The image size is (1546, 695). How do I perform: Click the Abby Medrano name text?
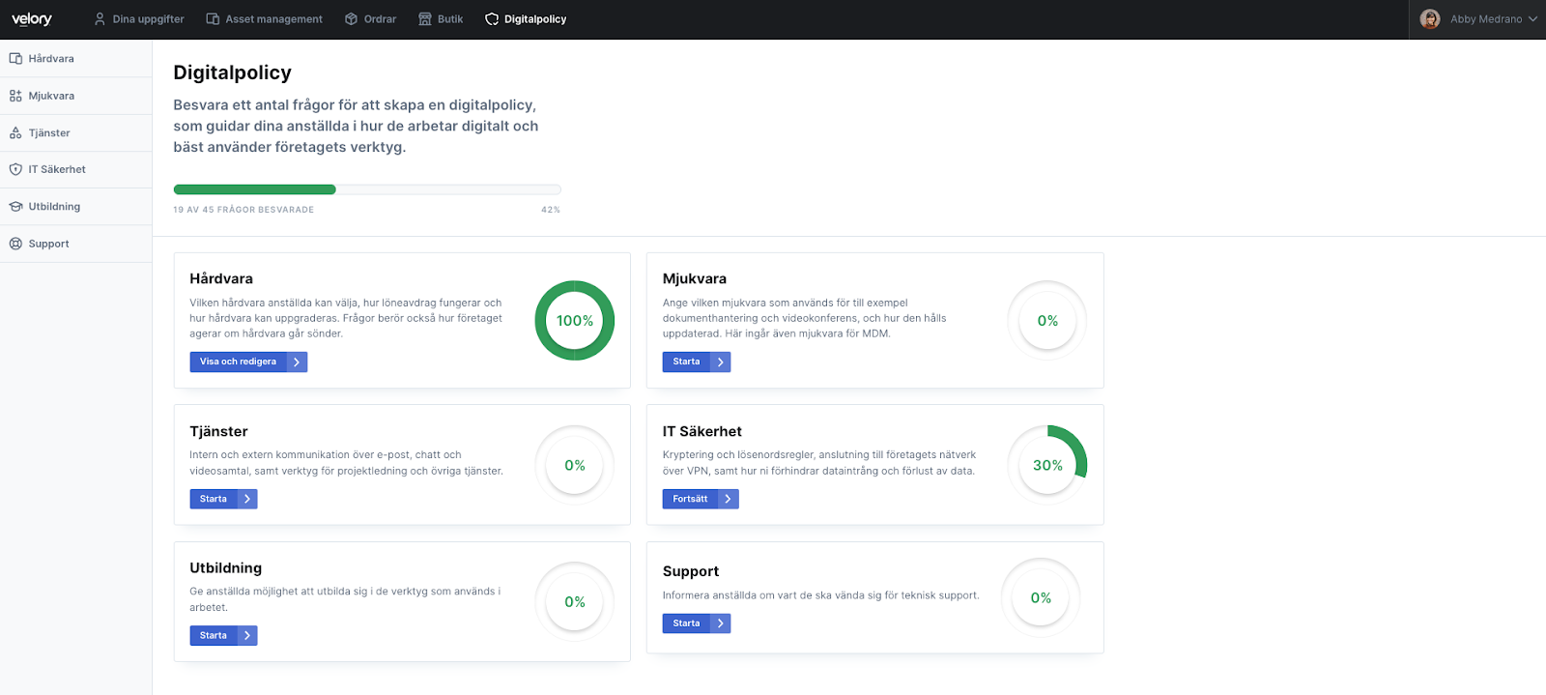click(1486, 19)
